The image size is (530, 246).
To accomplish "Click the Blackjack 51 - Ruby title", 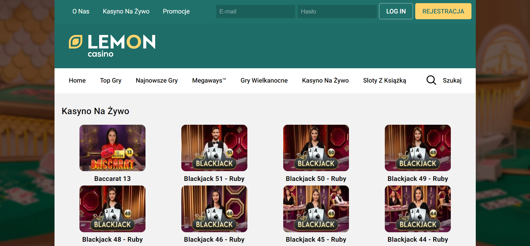I will click(214, 179).
